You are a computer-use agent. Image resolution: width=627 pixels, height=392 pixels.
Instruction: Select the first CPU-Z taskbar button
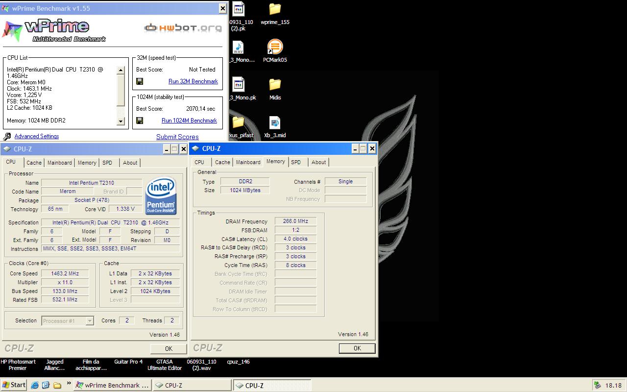click(x=192, y=385)
